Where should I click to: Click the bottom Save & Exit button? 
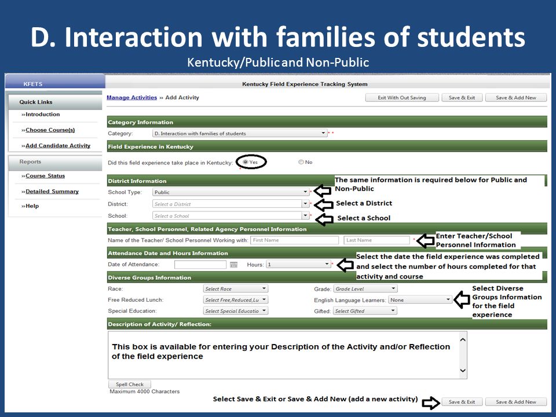(x=462, y=402)
